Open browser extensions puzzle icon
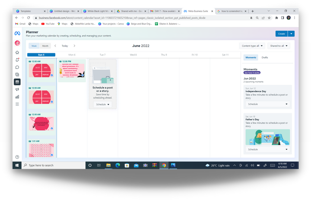 [276, 18]
